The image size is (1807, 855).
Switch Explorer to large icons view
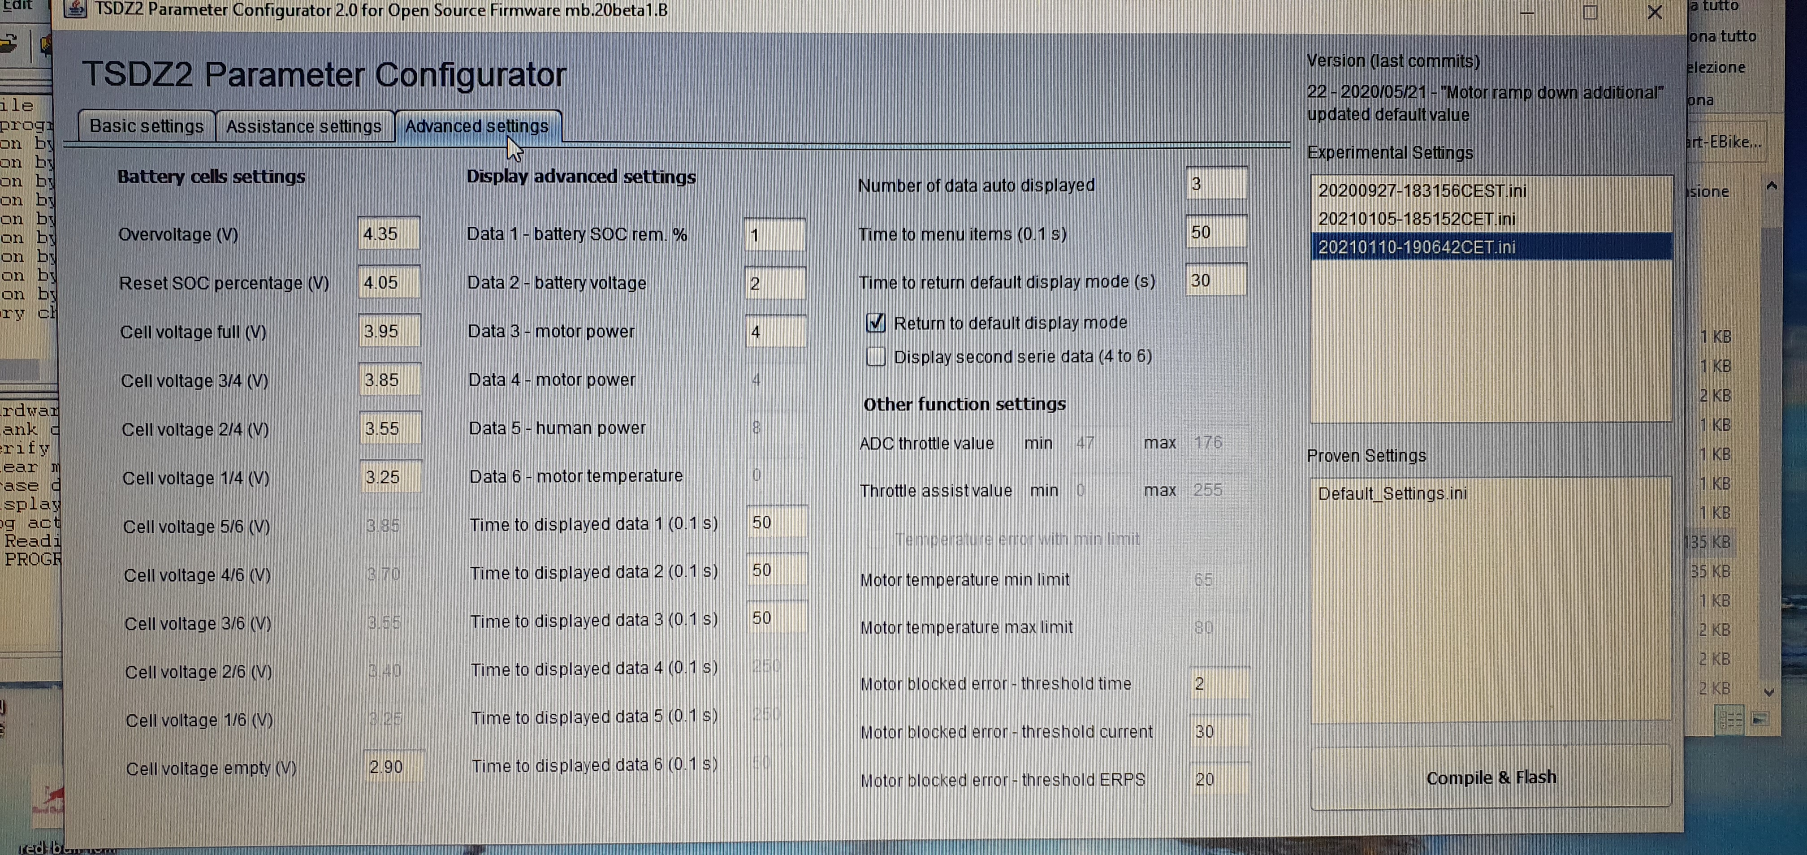pos(1759,719)
